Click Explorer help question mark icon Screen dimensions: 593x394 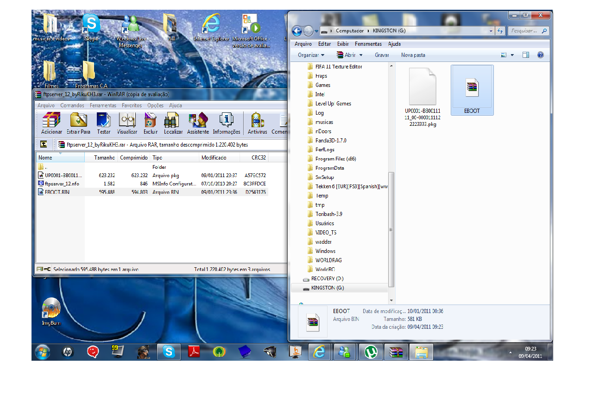point(540,55)
